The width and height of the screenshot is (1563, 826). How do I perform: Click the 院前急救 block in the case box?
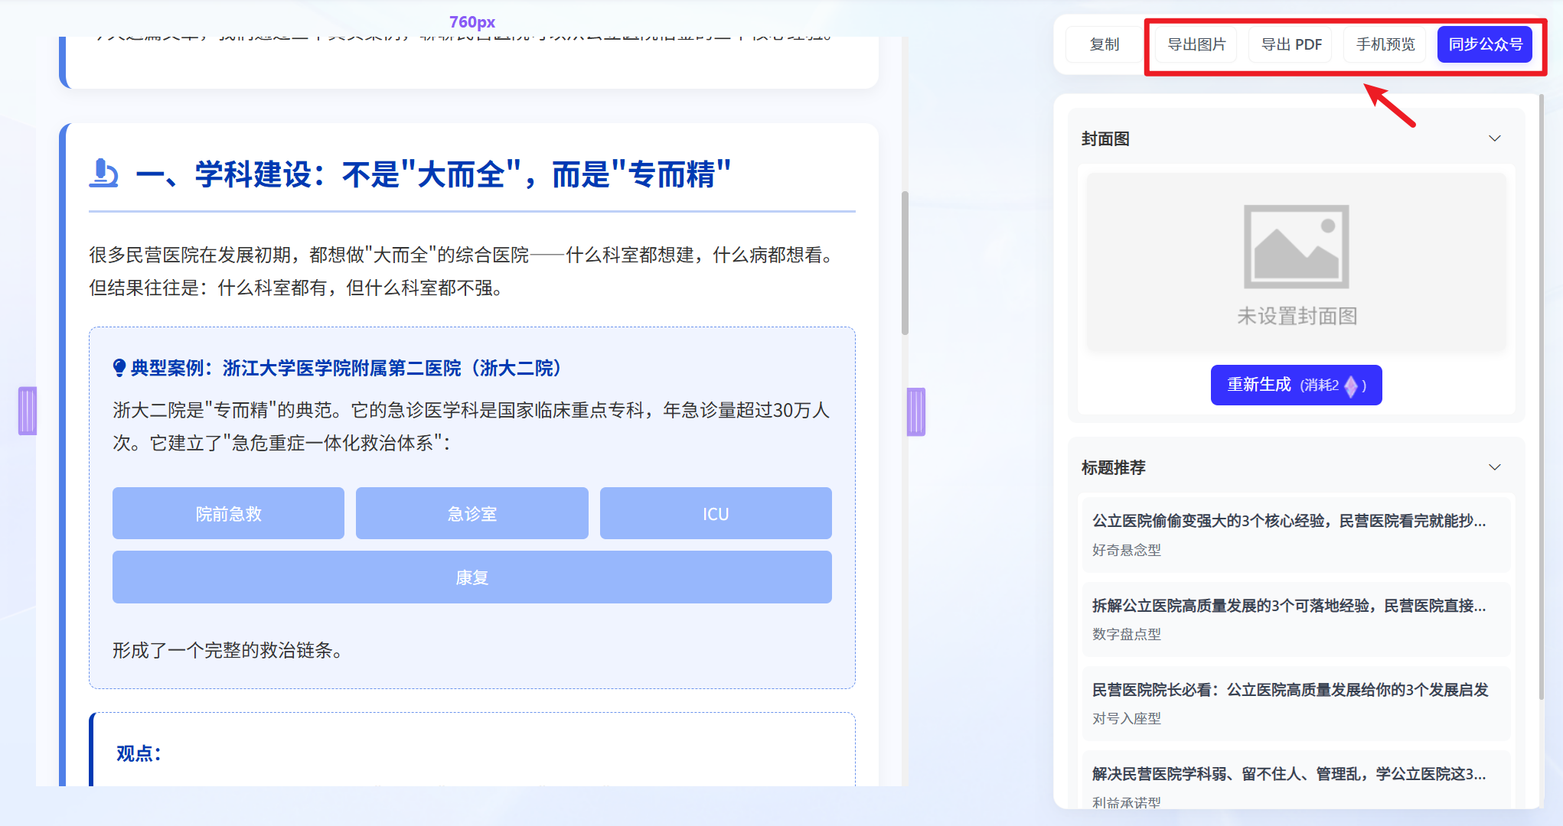[228, 513]
